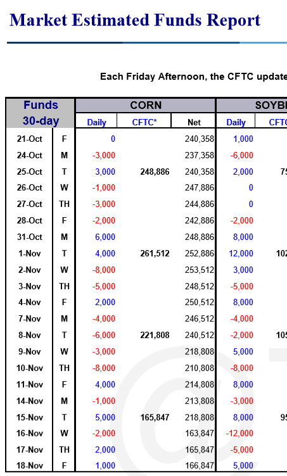Screen dimensions: 287x476
Task: Select the corn Daily column header
Action: pos(96,122)
